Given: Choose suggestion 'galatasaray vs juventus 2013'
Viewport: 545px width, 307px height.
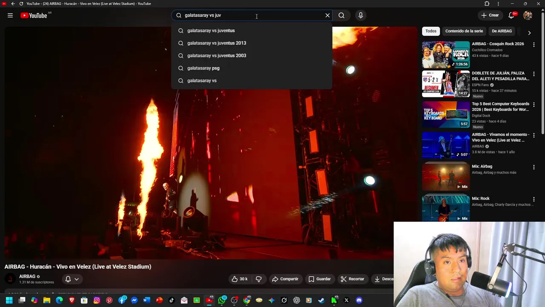Looking at the screenshot, I should click(252, 43).
